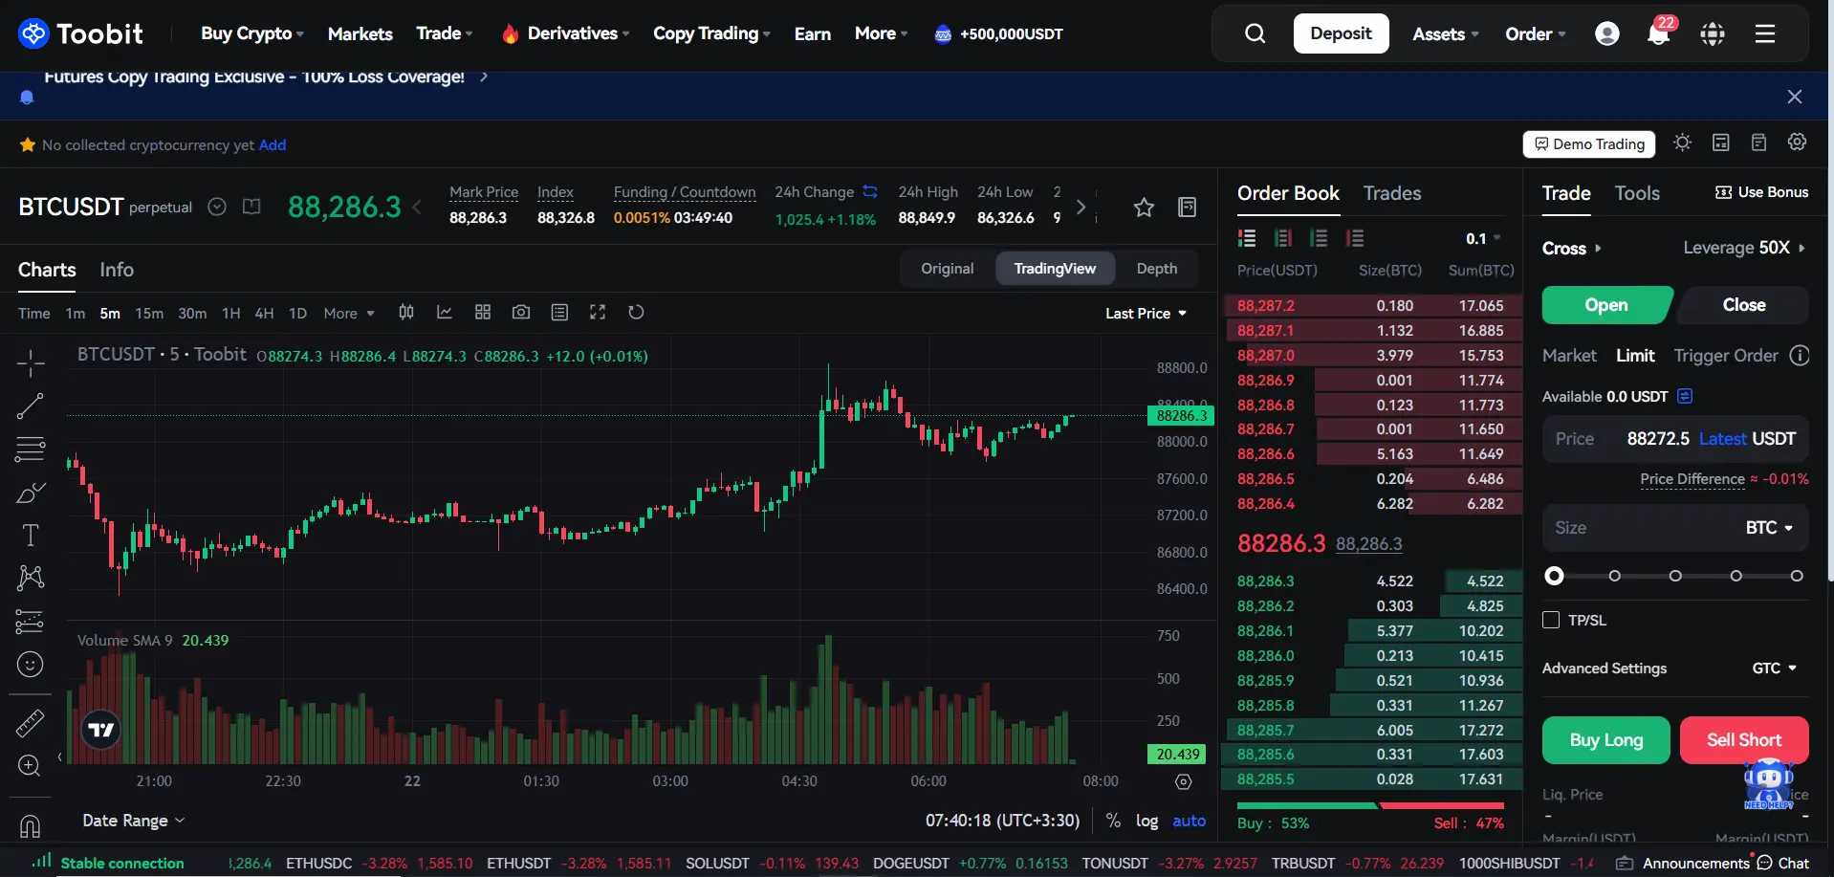This screenshot has height=877, width=1834.
Task: Expand the Last Price dropdown
Action: point(1146,314)
